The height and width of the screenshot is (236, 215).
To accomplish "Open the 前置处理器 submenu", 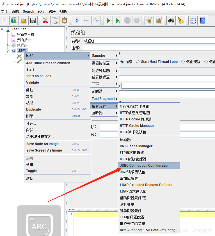I will tap(104, 71).
